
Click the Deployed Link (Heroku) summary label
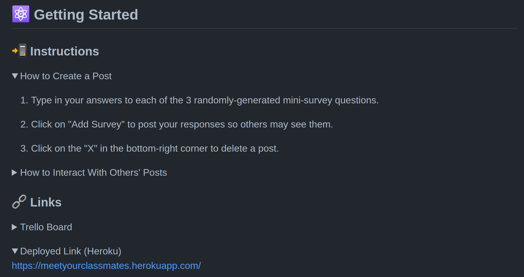coord(71,251)
